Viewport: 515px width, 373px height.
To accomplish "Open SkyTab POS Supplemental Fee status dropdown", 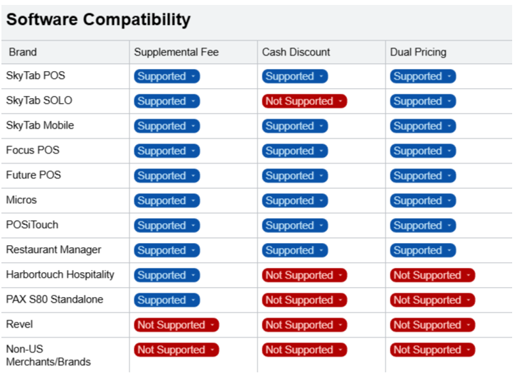I will coord(166,77).
